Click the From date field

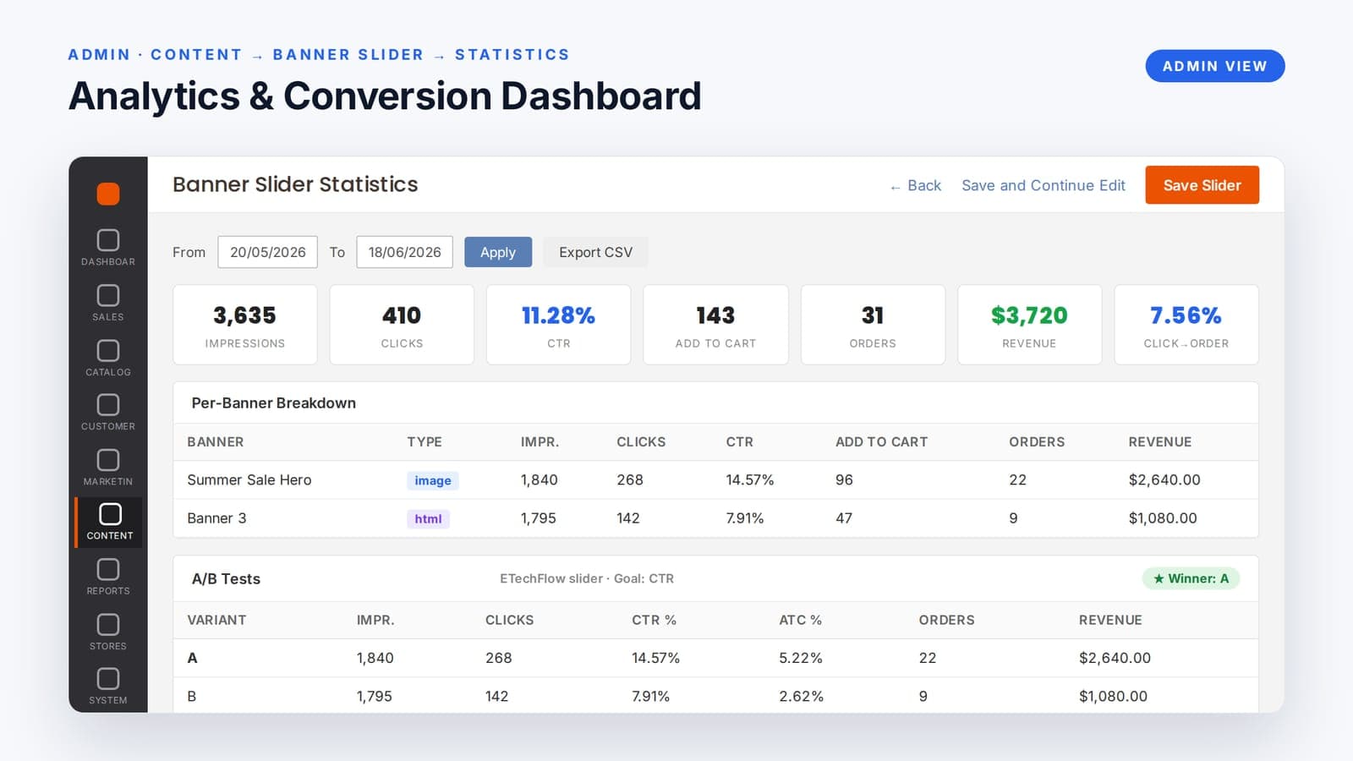click(x=267, y=252)
